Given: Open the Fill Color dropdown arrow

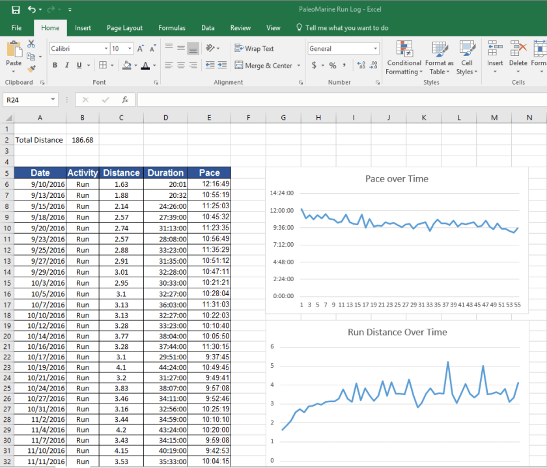Looking at the screenshot, I should (x=135, y=65).
